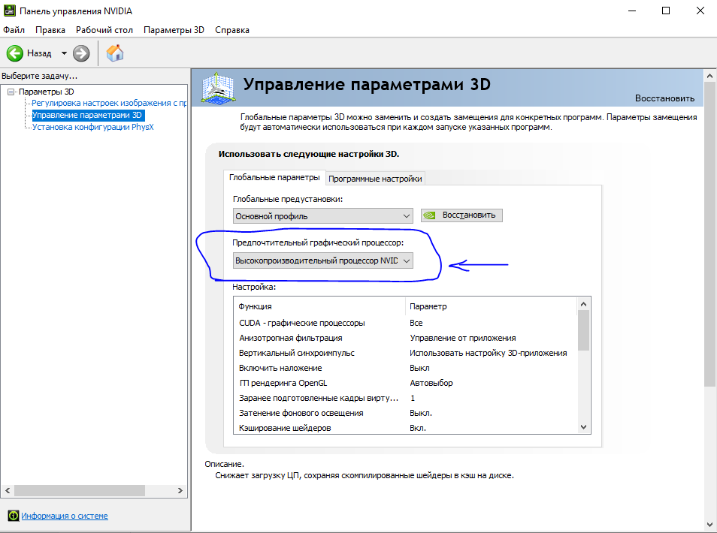The image size is (717, 533).
Task: Select Затенение фонового освещения row
Action: [x=405, y=413]
